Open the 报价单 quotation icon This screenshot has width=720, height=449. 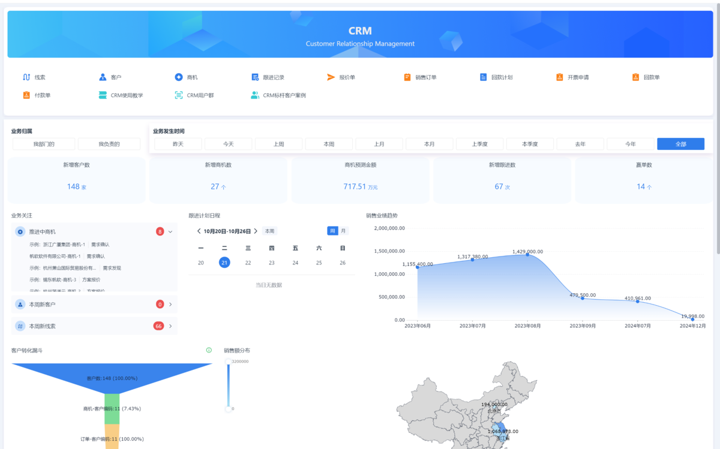pos(331,77)
